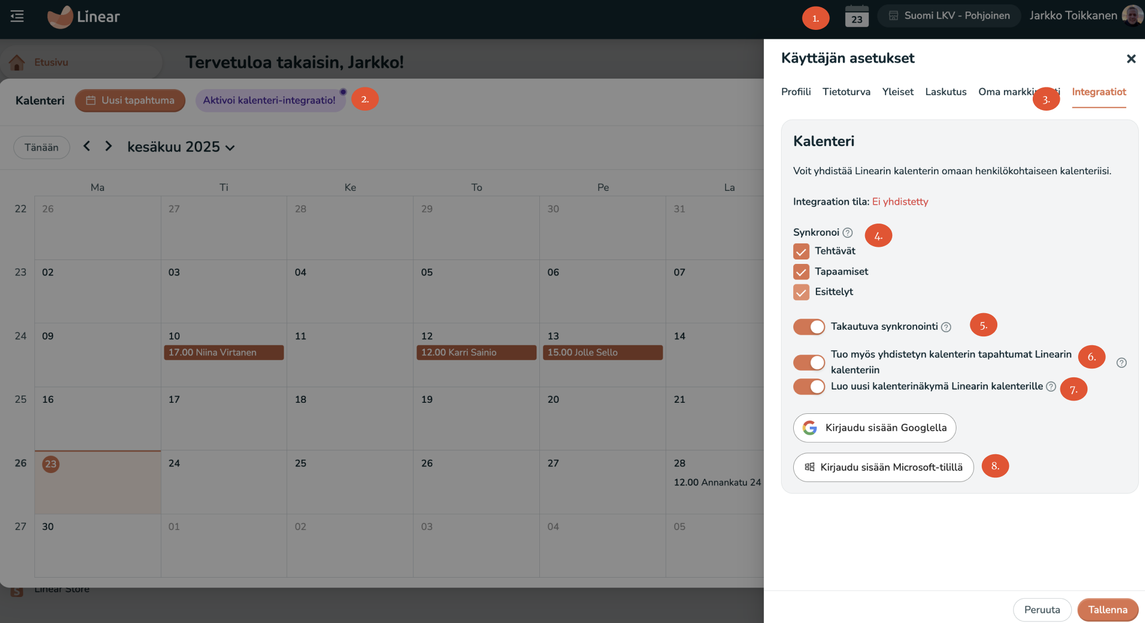1145x623 pixels.
Task: Open Jarkko Toikkanen's profile avatar
Action: point(1132,15)
